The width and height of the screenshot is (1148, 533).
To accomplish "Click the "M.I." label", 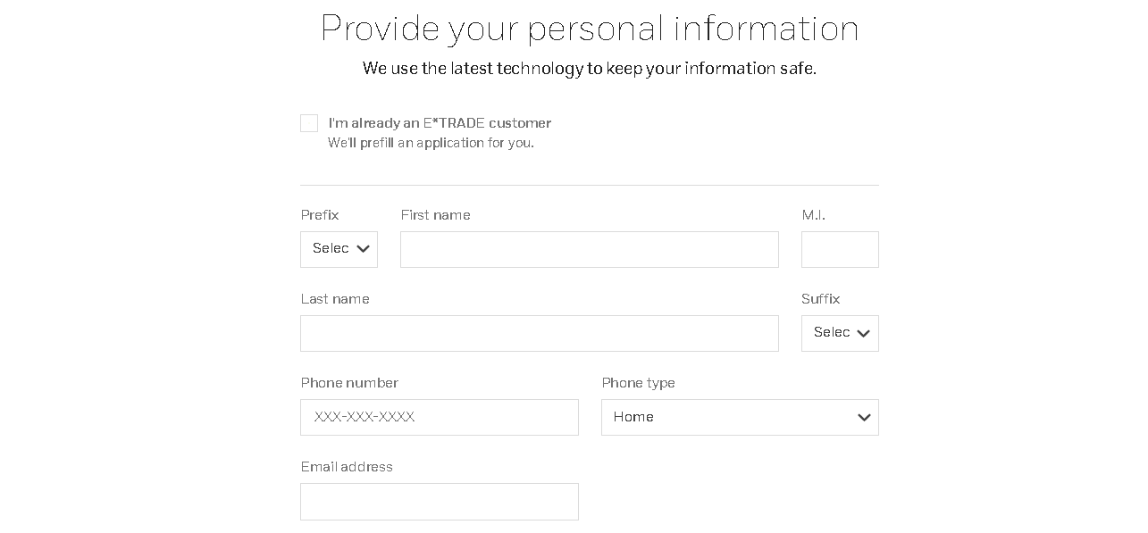I will [813, 215].
